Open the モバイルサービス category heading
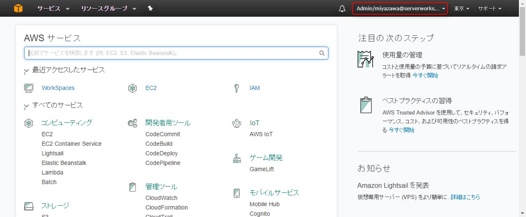Screen dimensions: 526x217 pos(274,193)
